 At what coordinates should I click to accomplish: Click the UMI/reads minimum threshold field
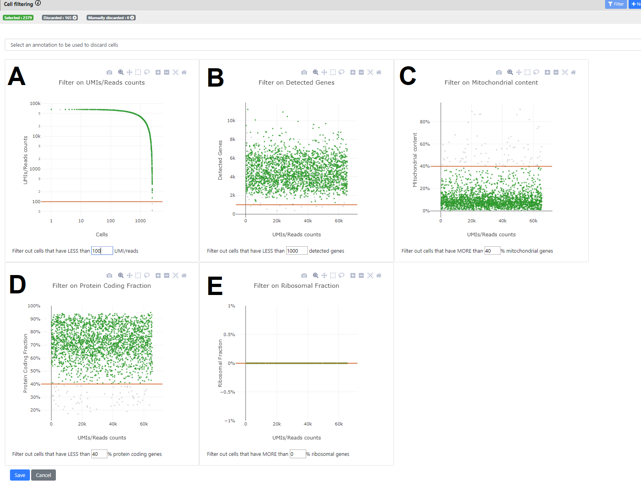[102, 251]
